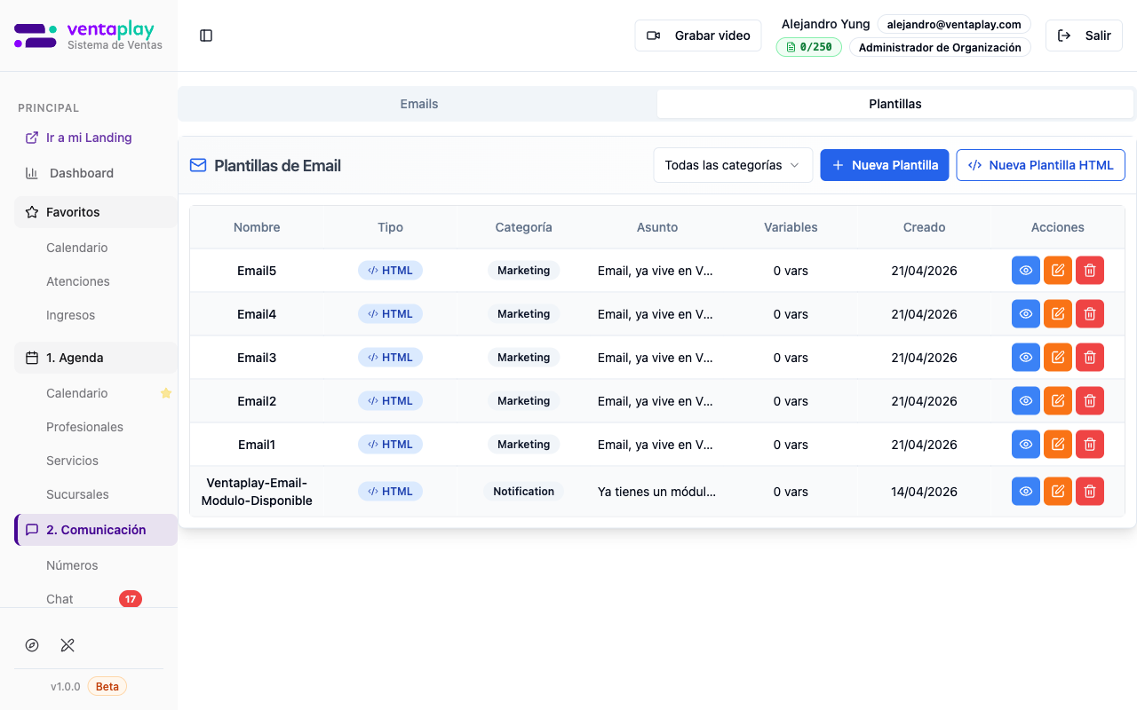Select the Plantillas tab
Image resolution: width=1137 pixels, height=710 pixels.
894,104
